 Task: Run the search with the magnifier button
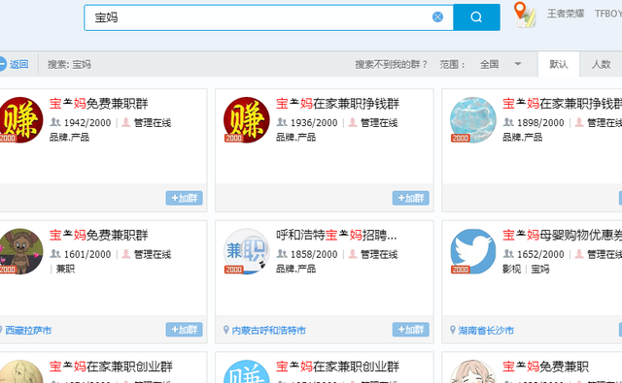click(x=476, y=17)
